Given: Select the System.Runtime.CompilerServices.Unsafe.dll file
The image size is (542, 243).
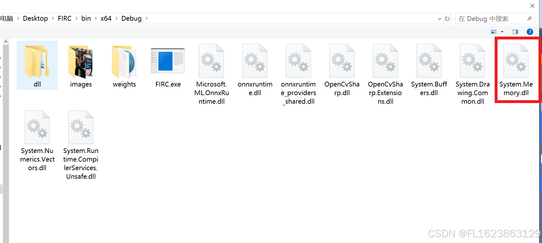Looking at the screenshot, I should pos(81,127).
